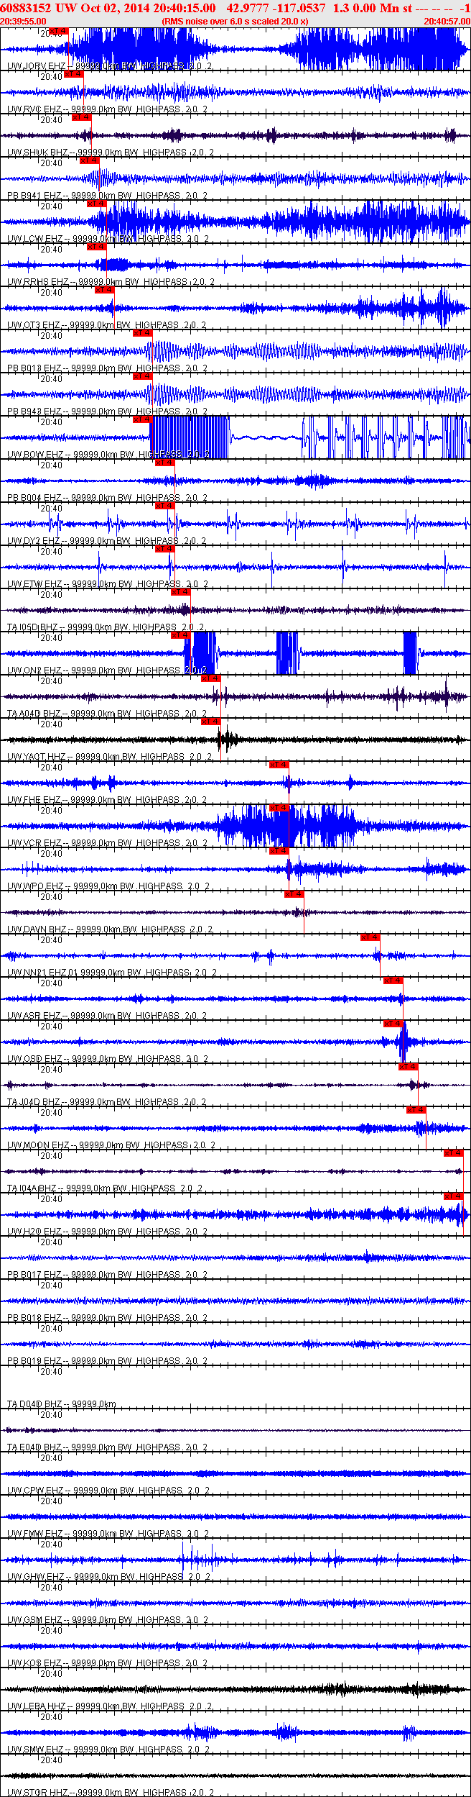This screenshot has width=471, height=1797.
Task: Click the red pick flag on UW LCW trace
Action: click(x=97, y=204)
